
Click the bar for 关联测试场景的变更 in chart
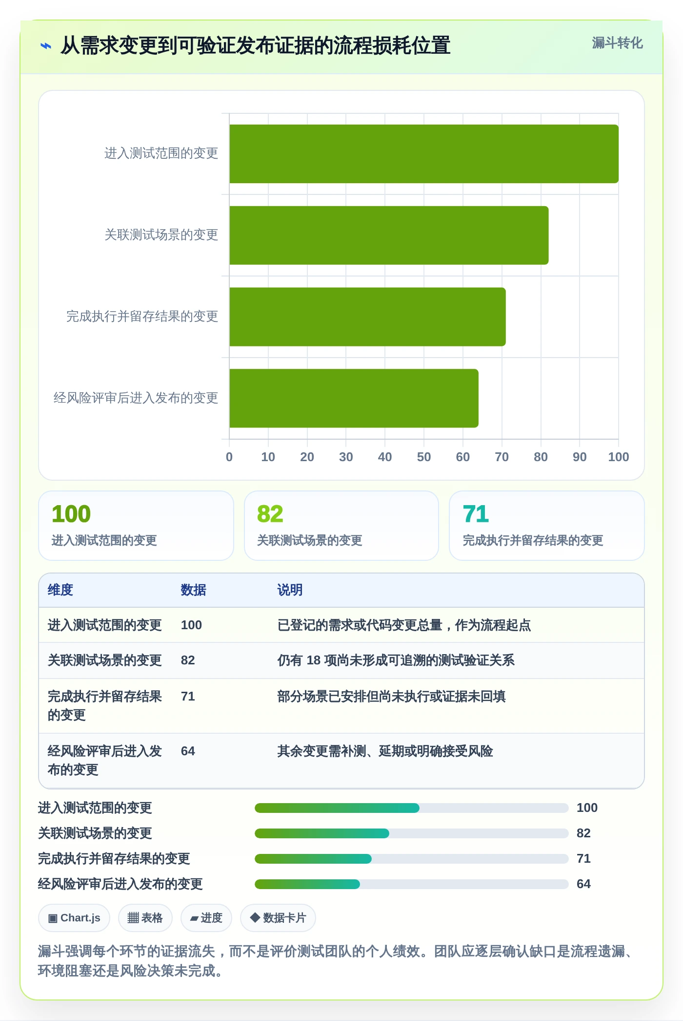(389, 235)
